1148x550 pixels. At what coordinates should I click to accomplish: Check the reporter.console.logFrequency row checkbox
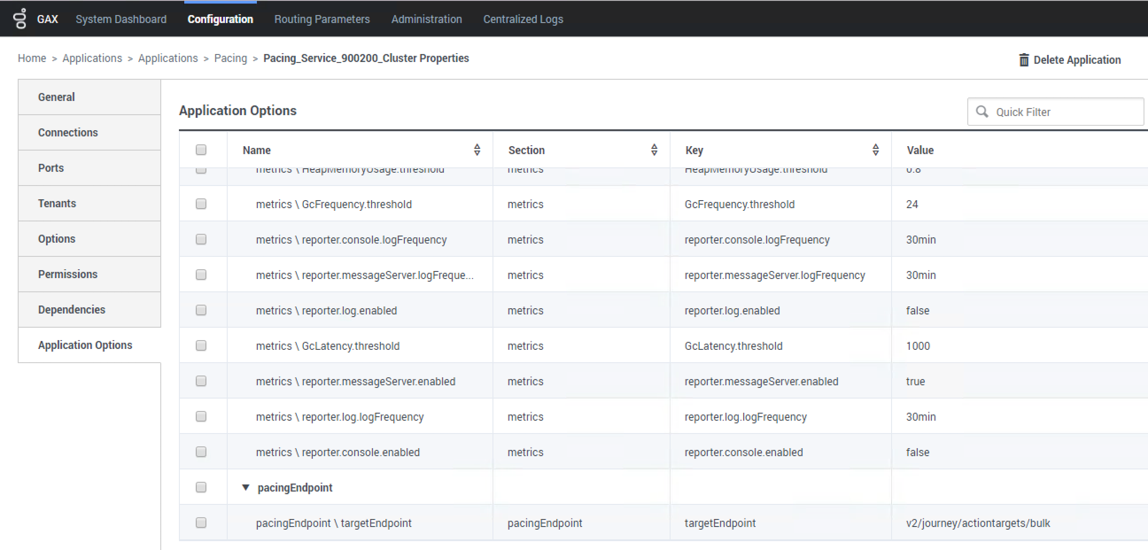pyautogui.click(x=201, y=239)
